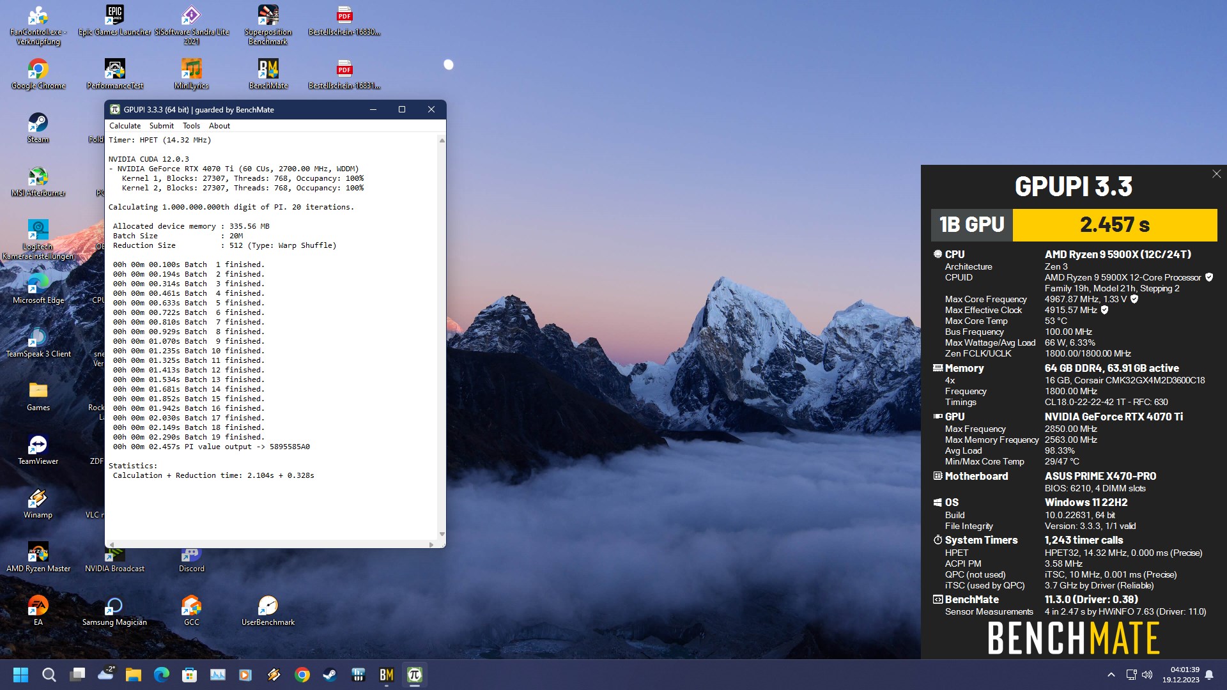This screenshot has width=1227, height=690.
Task: Open AMD Ryzen Master icon
Action: (x=38, y=557)
